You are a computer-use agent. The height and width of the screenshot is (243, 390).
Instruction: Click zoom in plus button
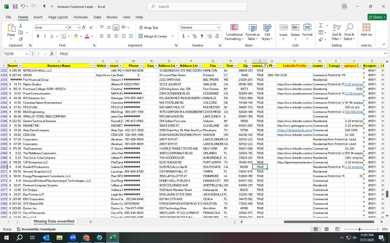[378, 229]
